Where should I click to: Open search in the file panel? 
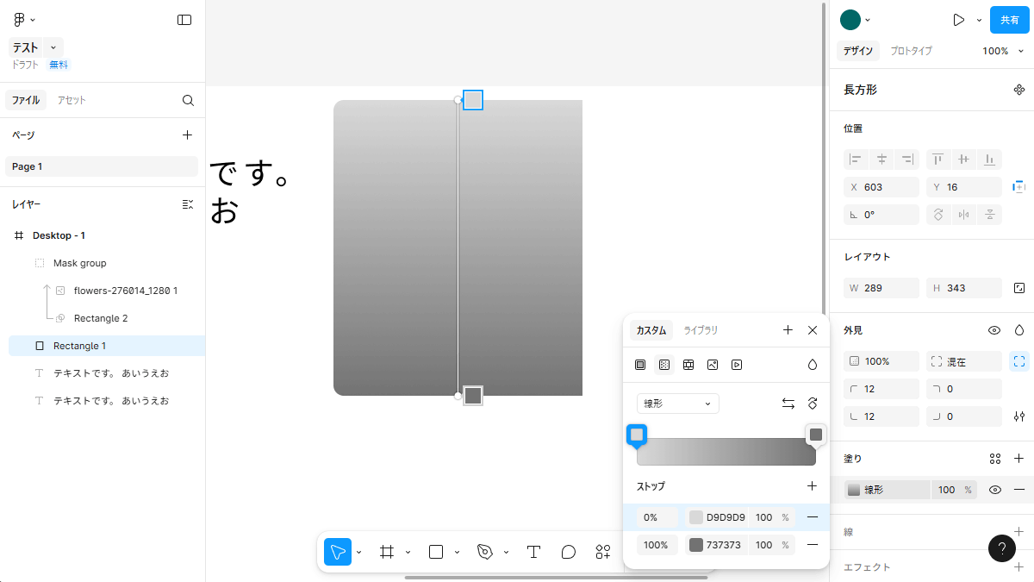tap(188, 100)
